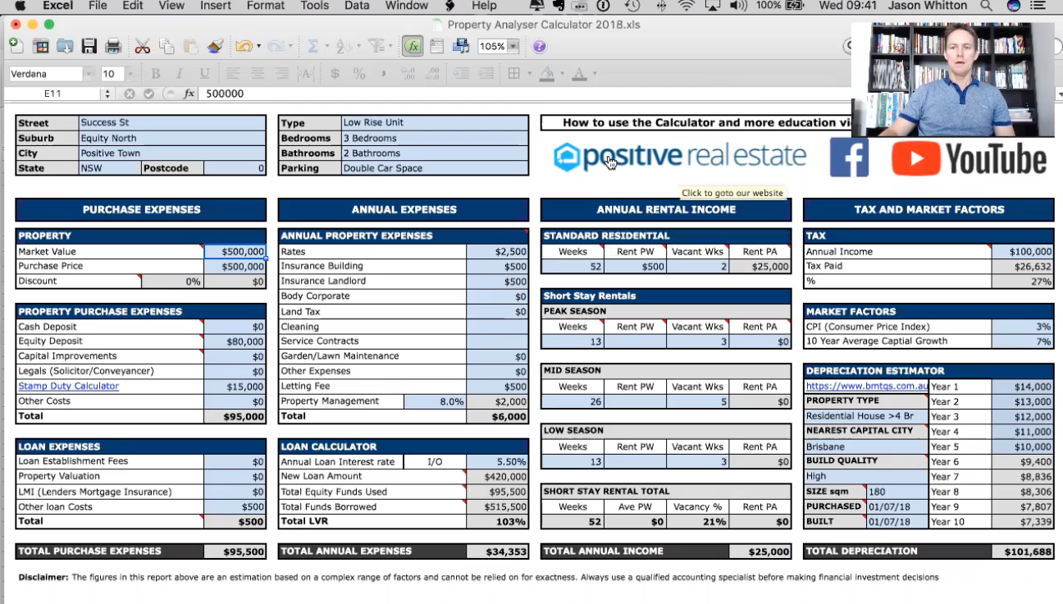Open the Verdana font name dropdown

89,74
